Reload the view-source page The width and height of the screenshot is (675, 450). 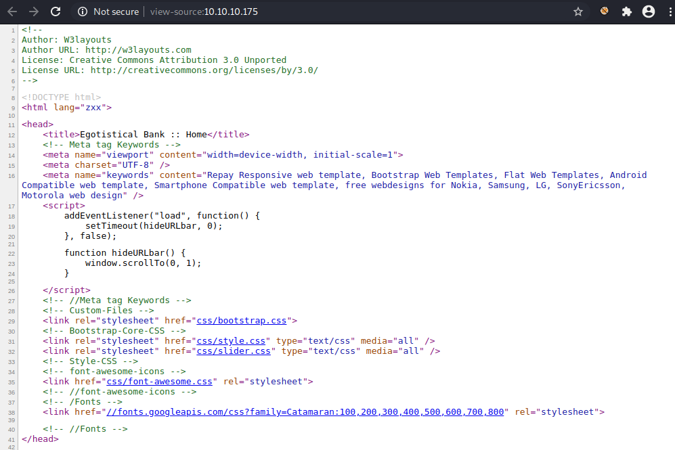pyautogui.click(x=56, y=12)
